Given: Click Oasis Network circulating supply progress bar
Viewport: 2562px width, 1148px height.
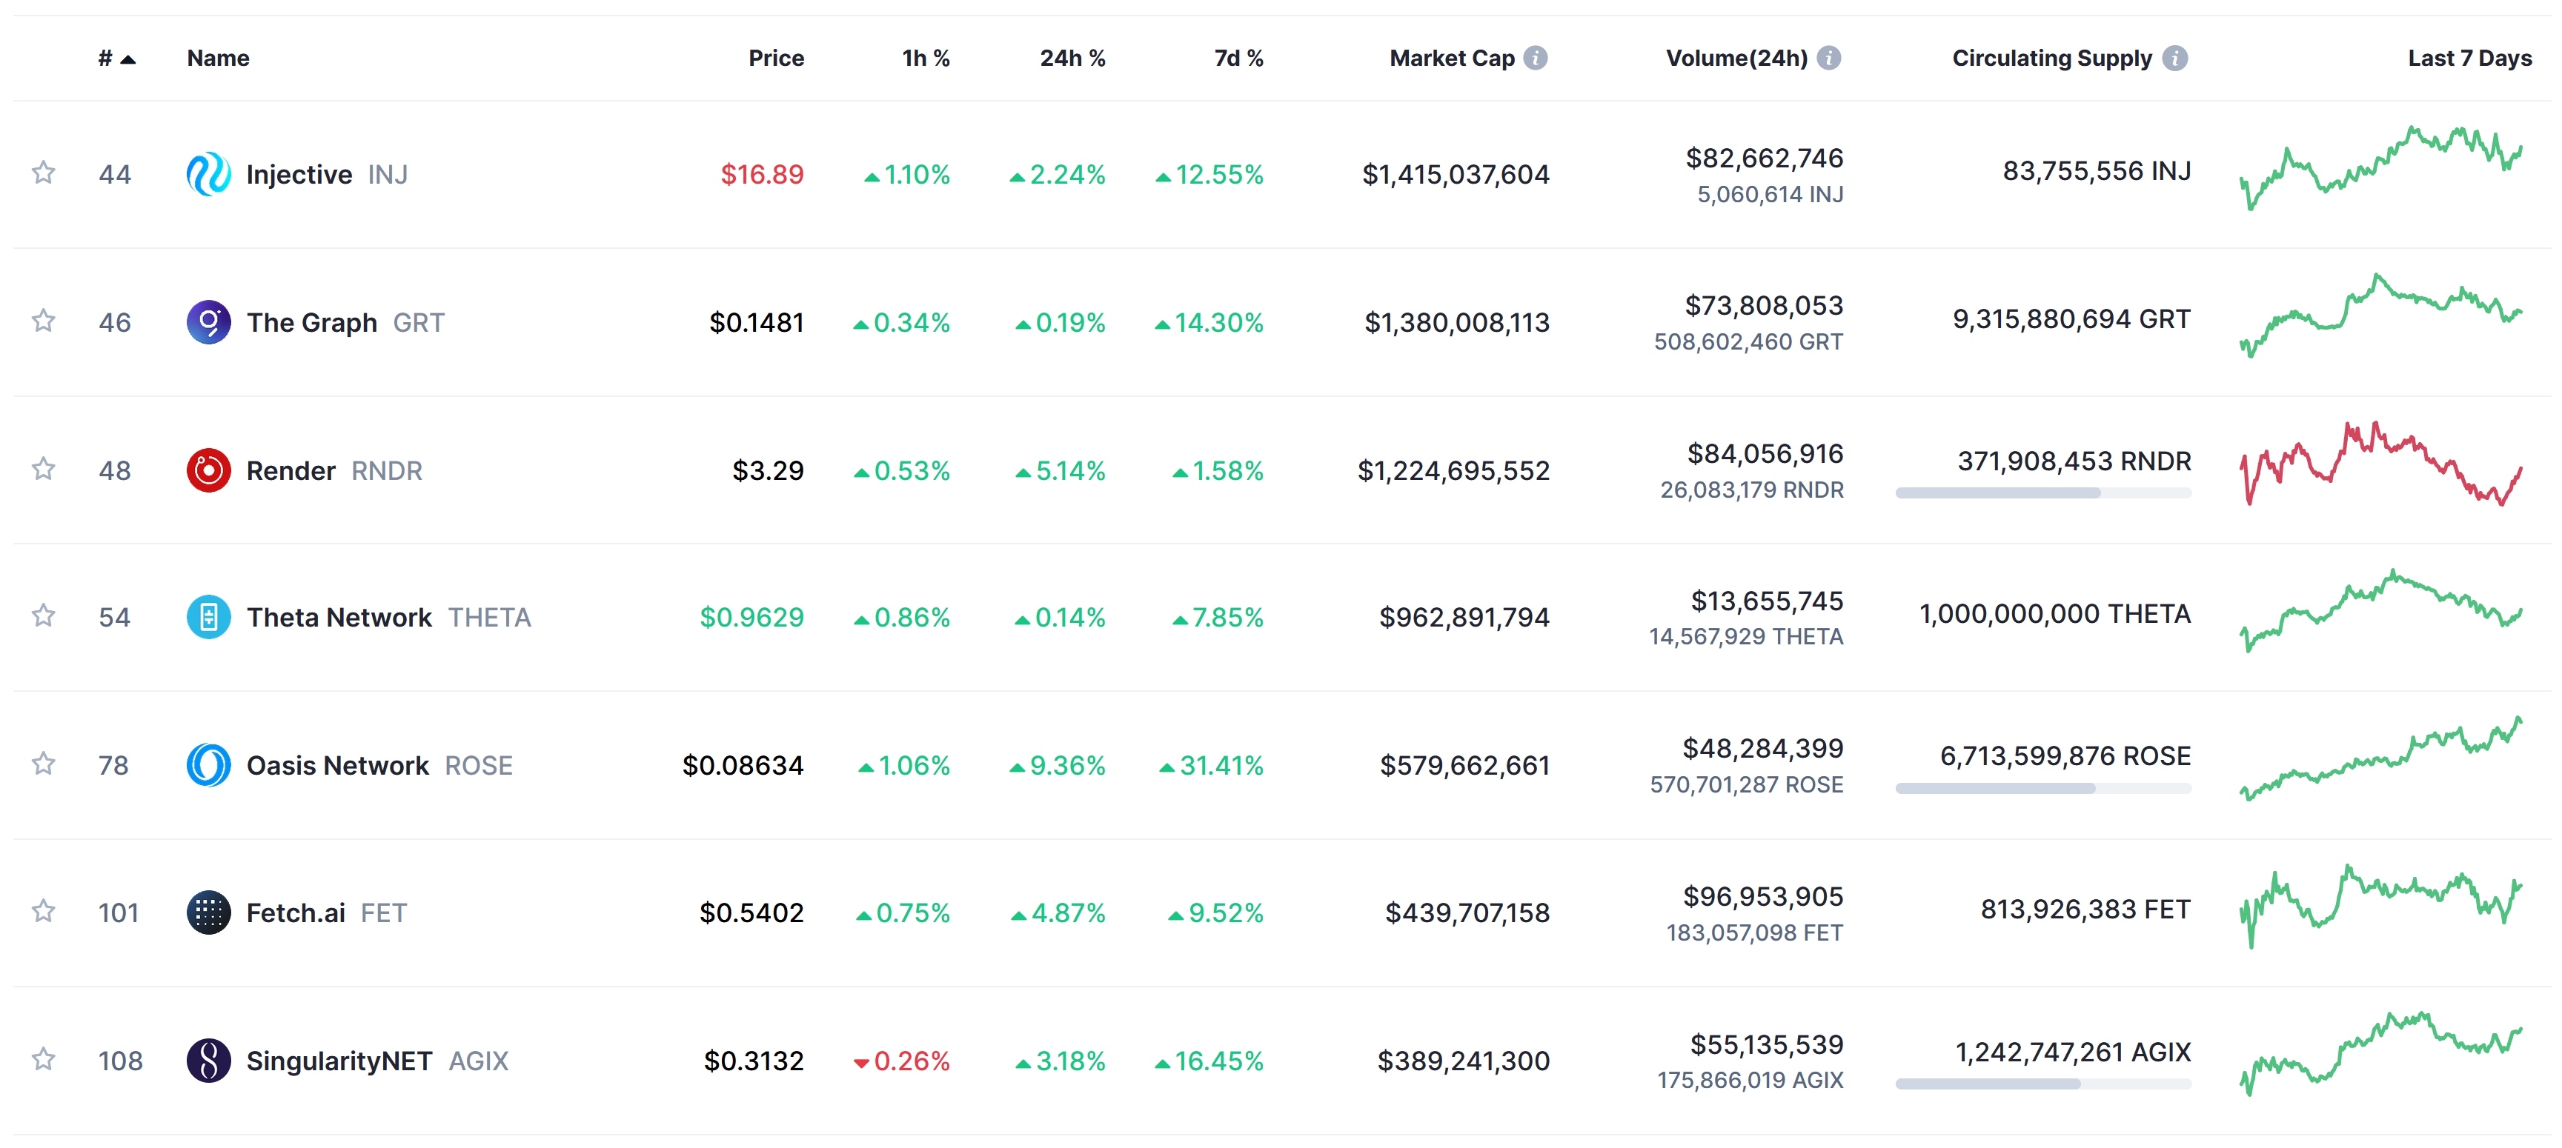Looking at the screenshot, I should [2042, 787].
